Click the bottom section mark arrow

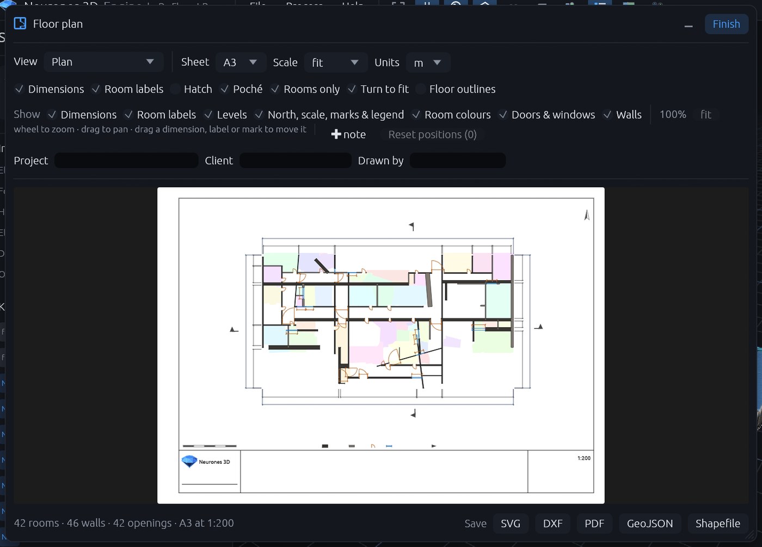tap(414, 414)
